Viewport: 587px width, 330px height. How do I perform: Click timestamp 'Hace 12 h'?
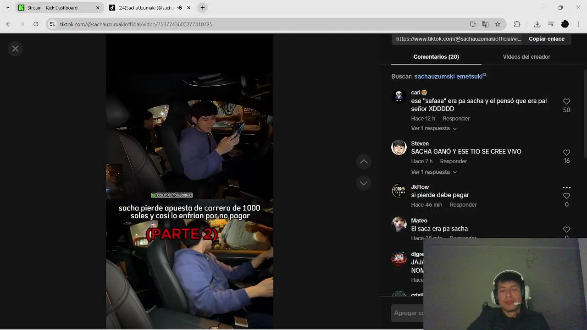pos(423,119)
